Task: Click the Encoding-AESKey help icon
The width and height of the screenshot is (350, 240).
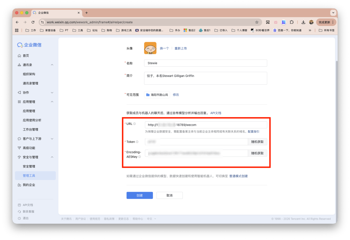Action: [x=139, y=156]
